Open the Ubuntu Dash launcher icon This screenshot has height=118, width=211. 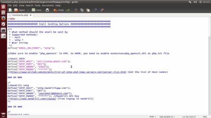coord(3,7)
